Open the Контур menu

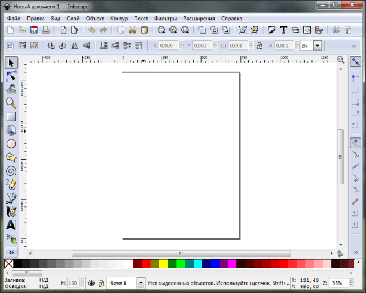pos(119,19)
